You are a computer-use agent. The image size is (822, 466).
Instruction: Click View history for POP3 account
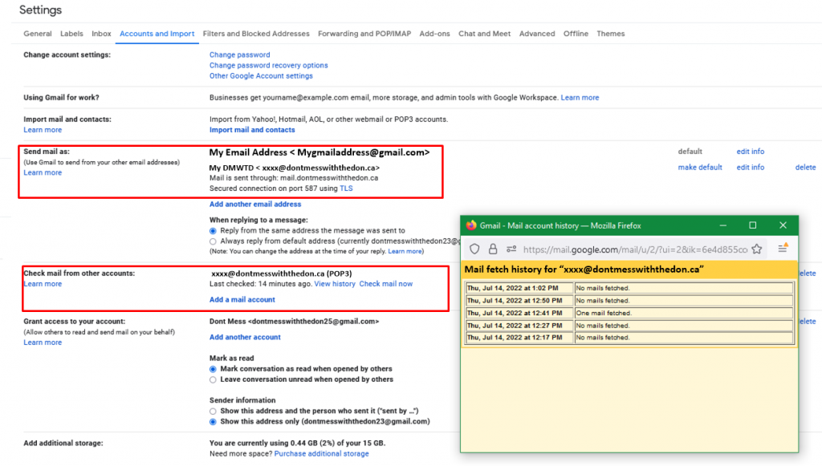click(335, 284)
